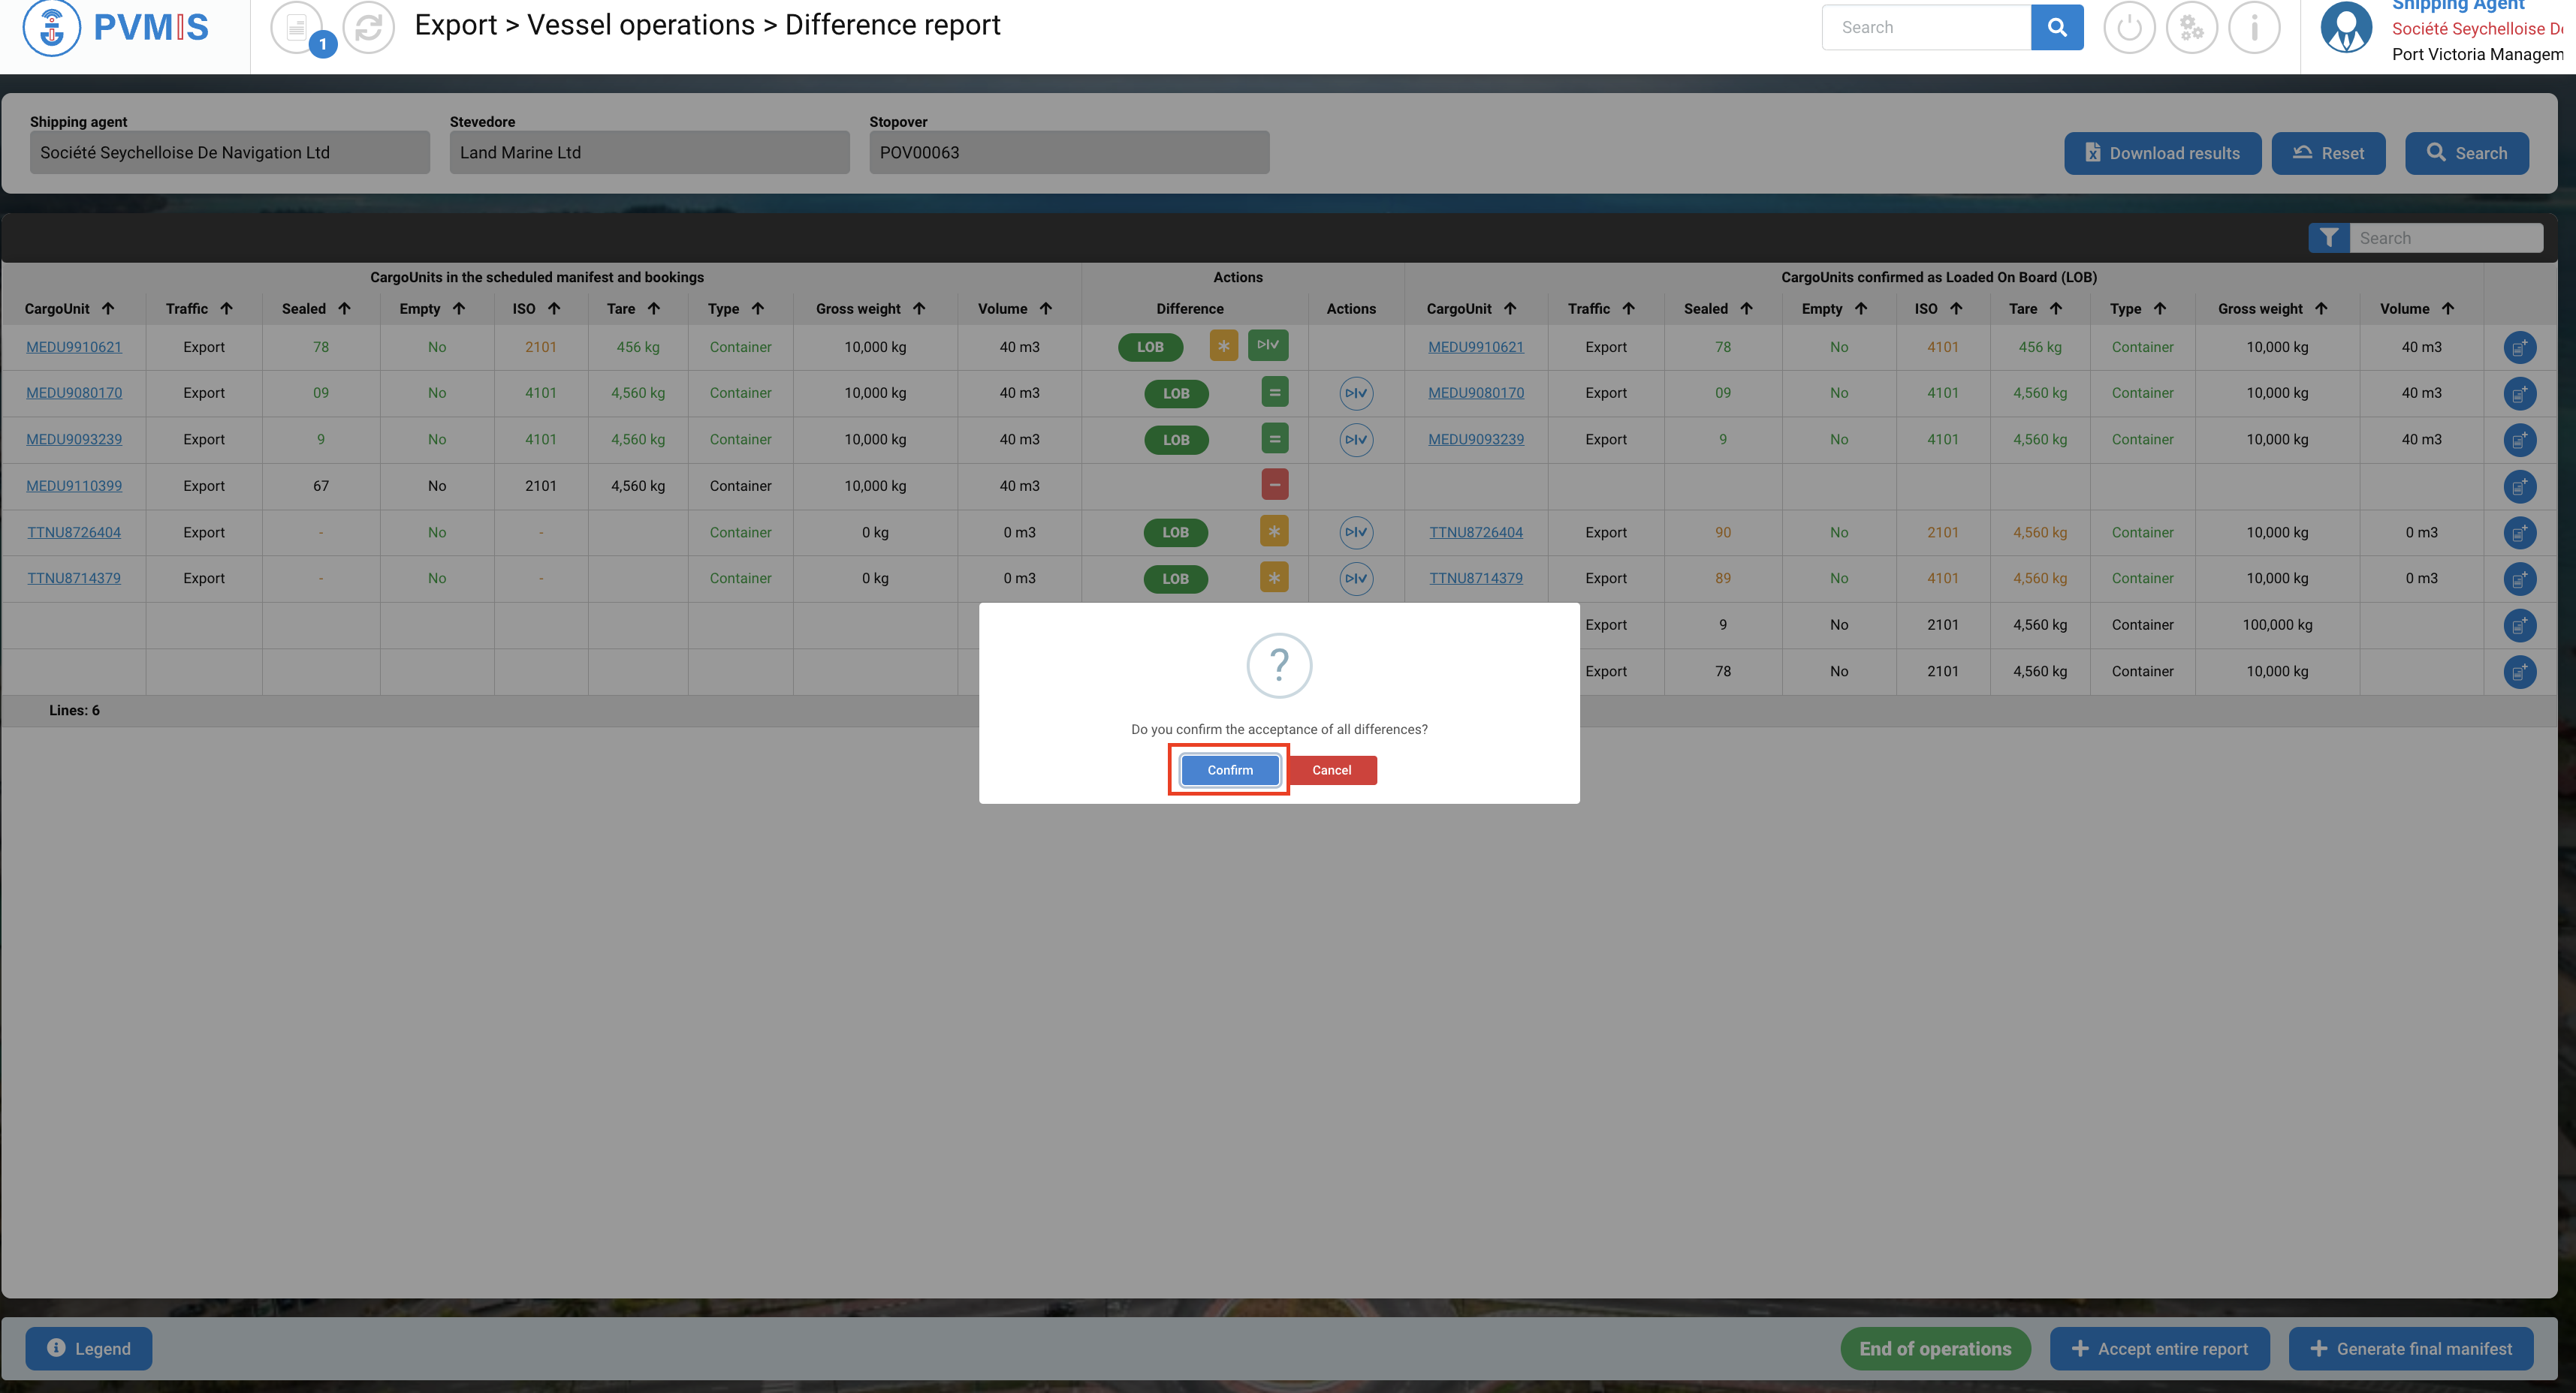Click compare icon for MEDU9080170 row
The image size is (2576, 1393).
[1355, 394]
